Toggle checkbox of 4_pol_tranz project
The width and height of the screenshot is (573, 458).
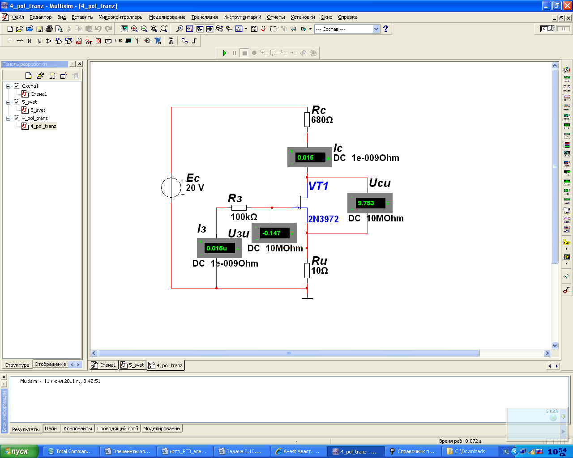(x=17, y=118)
